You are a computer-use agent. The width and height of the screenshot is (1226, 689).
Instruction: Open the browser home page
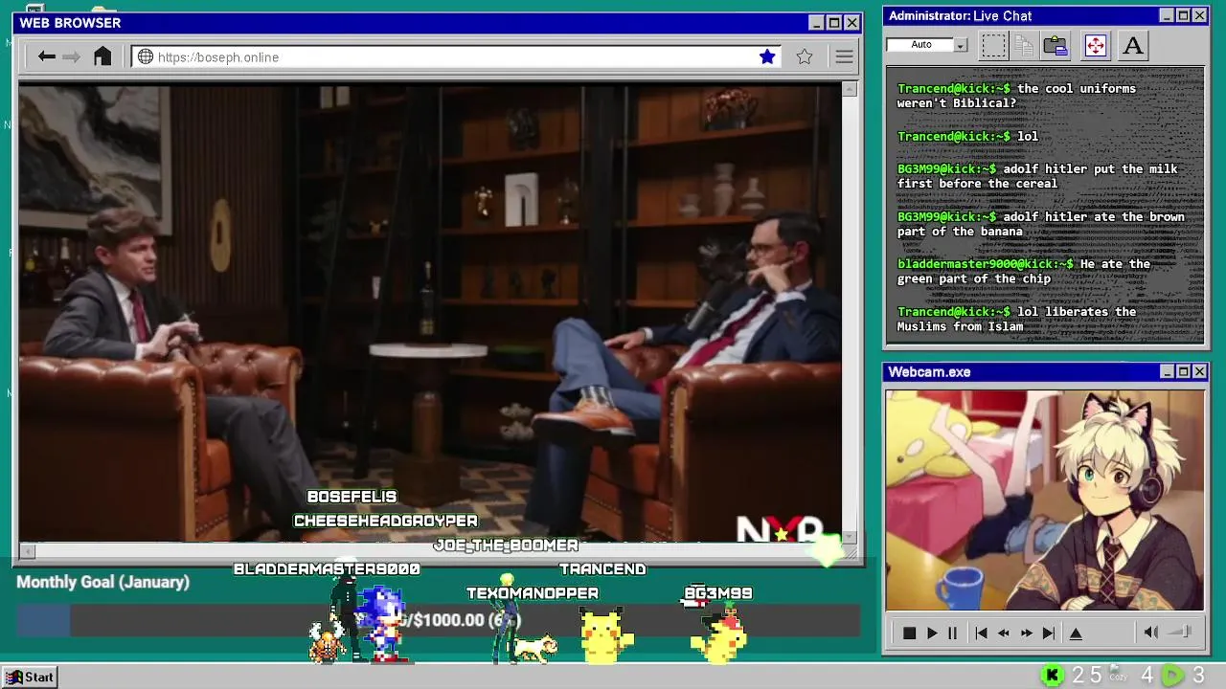102,56
